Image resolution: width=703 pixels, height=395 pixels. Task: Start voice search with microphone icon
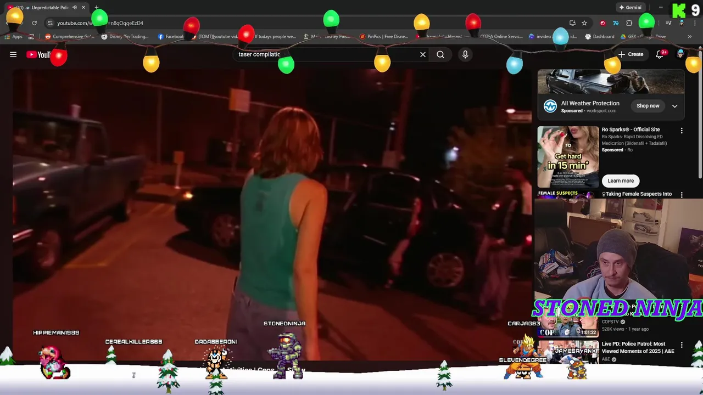[465, 54]
